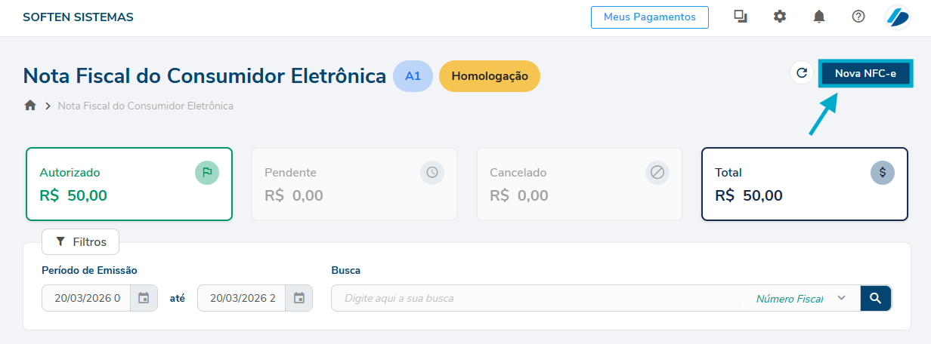
Task: Open settings gear in top bar
Action: [x=780, y=17]
